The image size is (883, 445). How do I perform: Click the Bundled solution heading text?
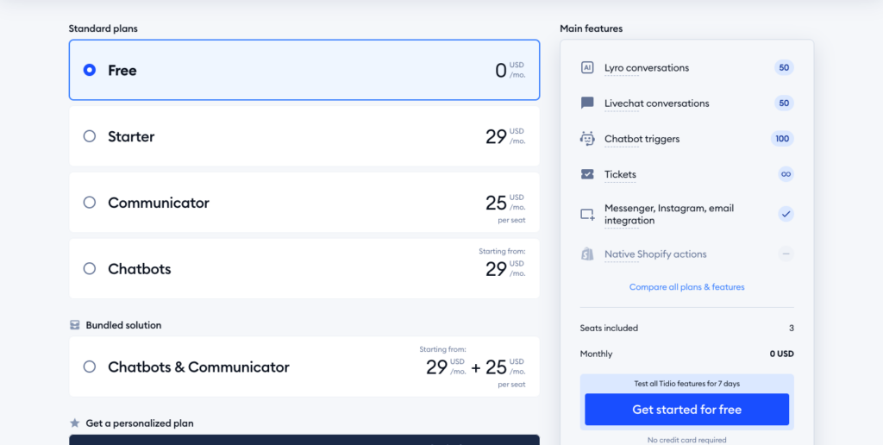tap(123, 325)
